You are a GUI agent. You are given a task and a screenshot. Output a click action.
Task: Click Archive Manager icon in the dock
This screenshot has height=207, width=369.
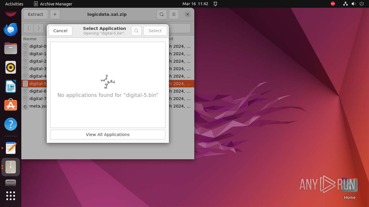tap(11, 167)
